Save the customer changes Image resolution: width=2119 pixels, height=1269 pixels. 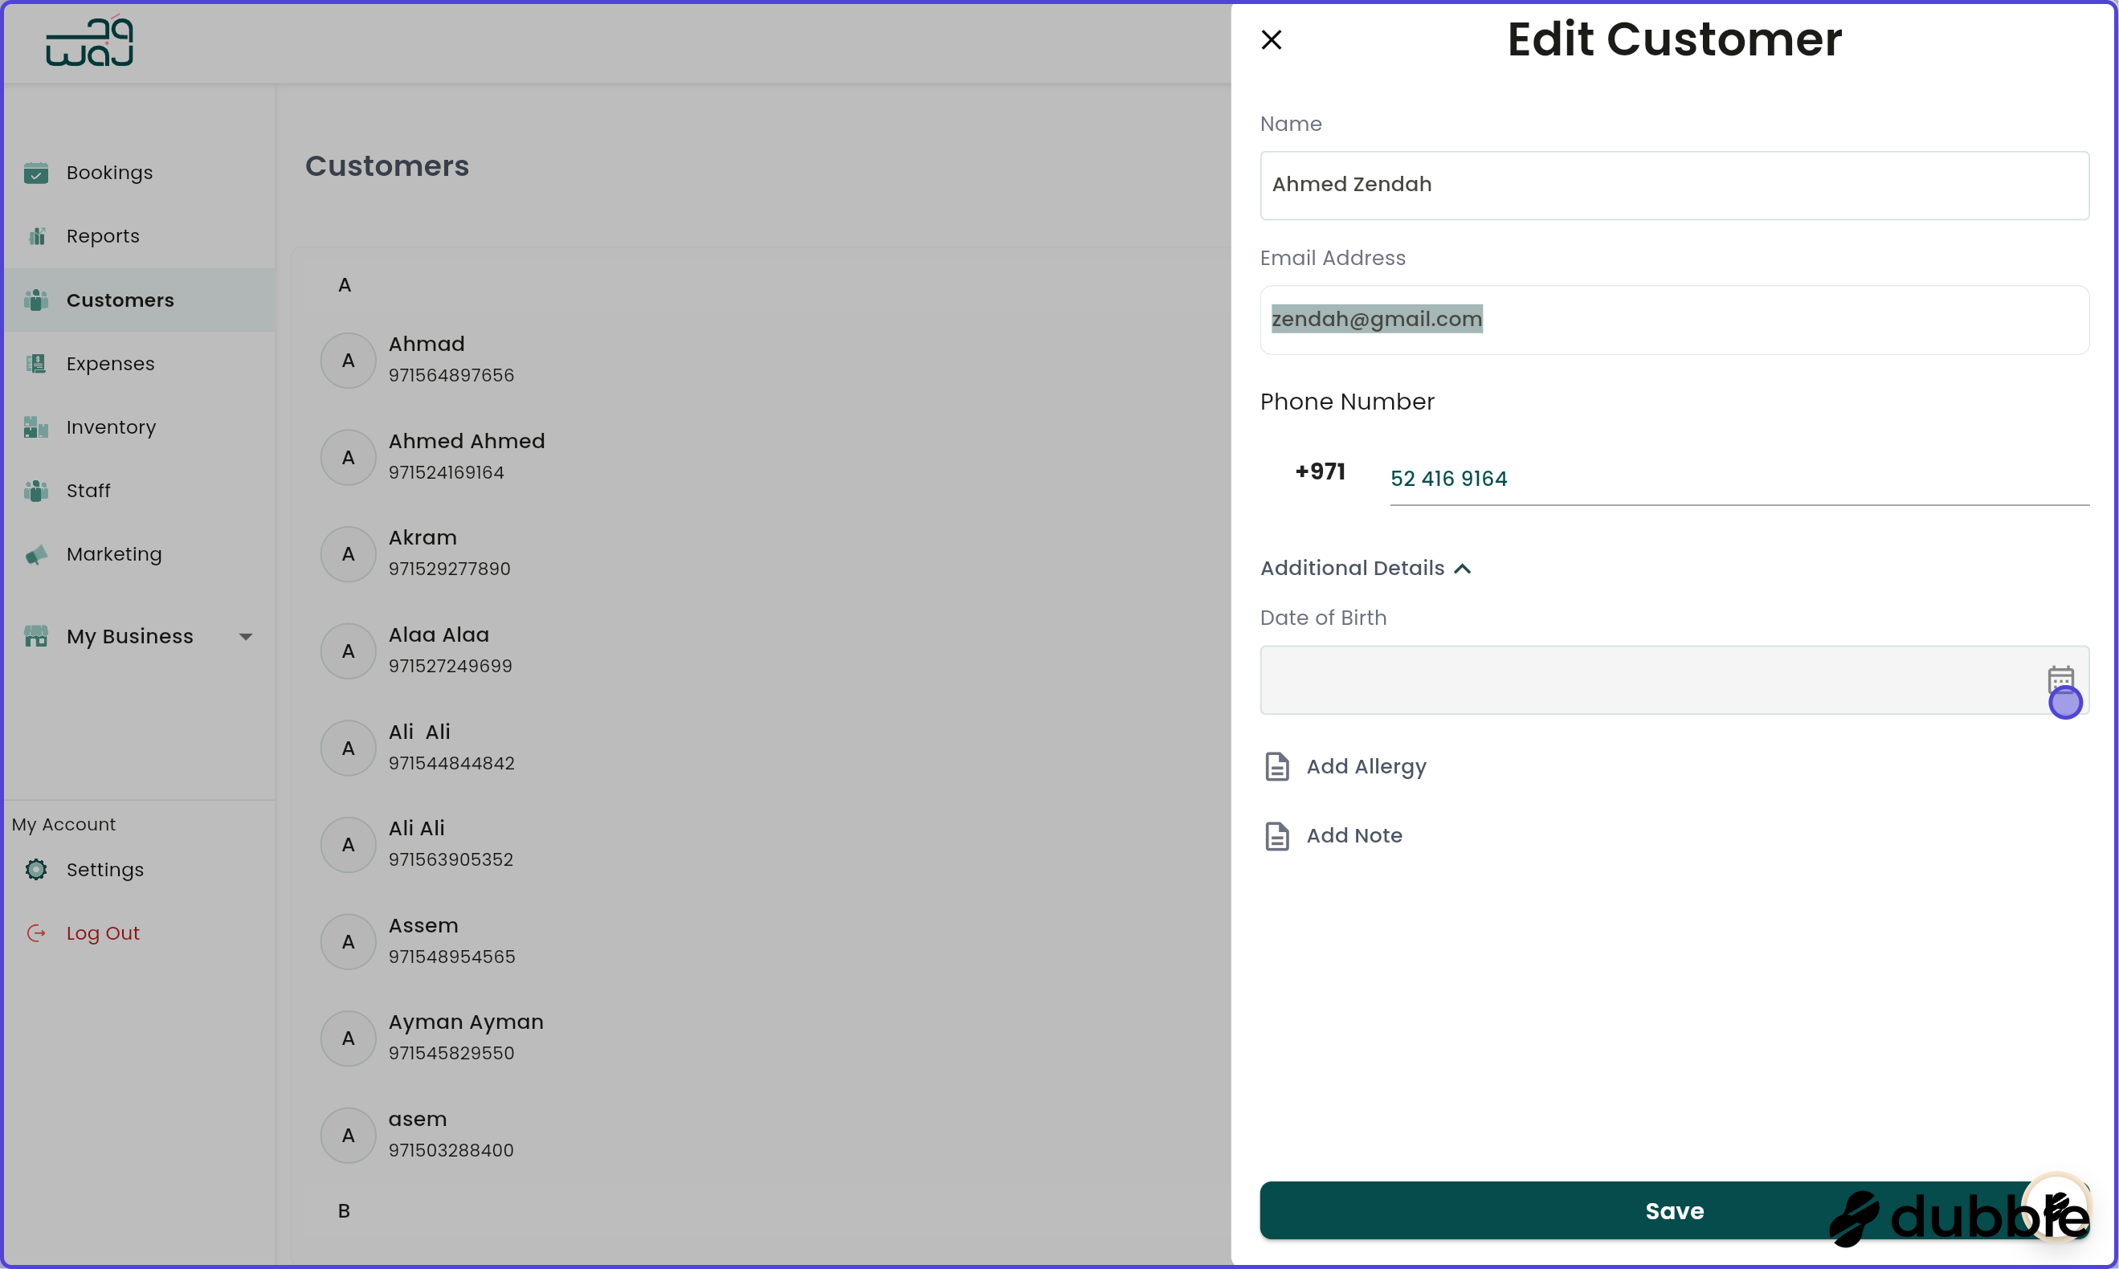[1672, 1210]
